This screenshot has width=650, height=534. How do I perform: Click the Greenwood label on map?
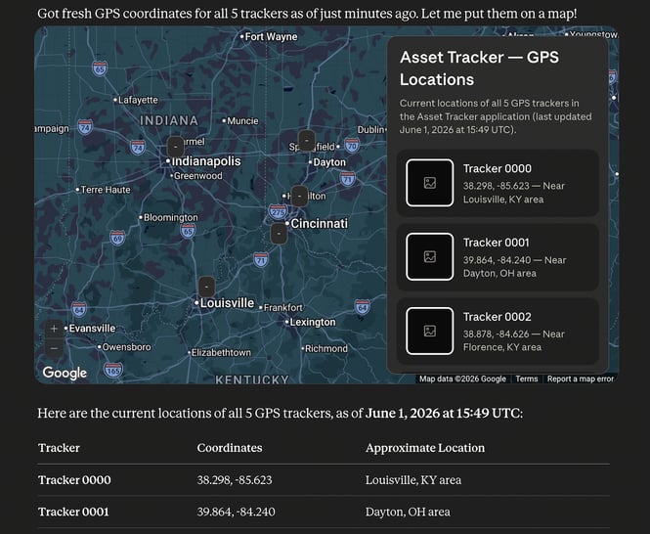pos(197,176)
